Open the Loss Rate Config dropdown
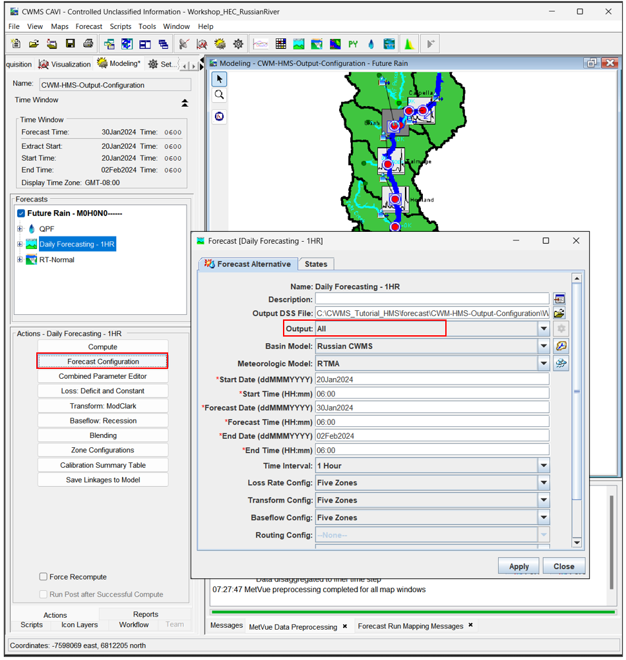The width and height of the screenshot is (626, 660). click(544, 483)
